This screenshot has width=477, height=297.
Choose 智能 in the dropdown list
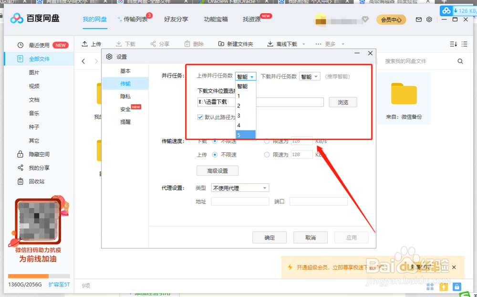[x=246, y=86]
